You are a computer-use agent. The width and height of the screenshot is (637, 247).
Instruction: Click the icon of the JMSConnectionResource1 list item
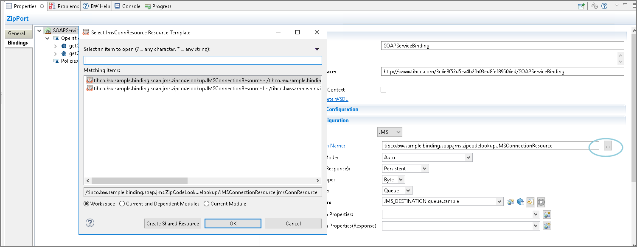(90, 89)
